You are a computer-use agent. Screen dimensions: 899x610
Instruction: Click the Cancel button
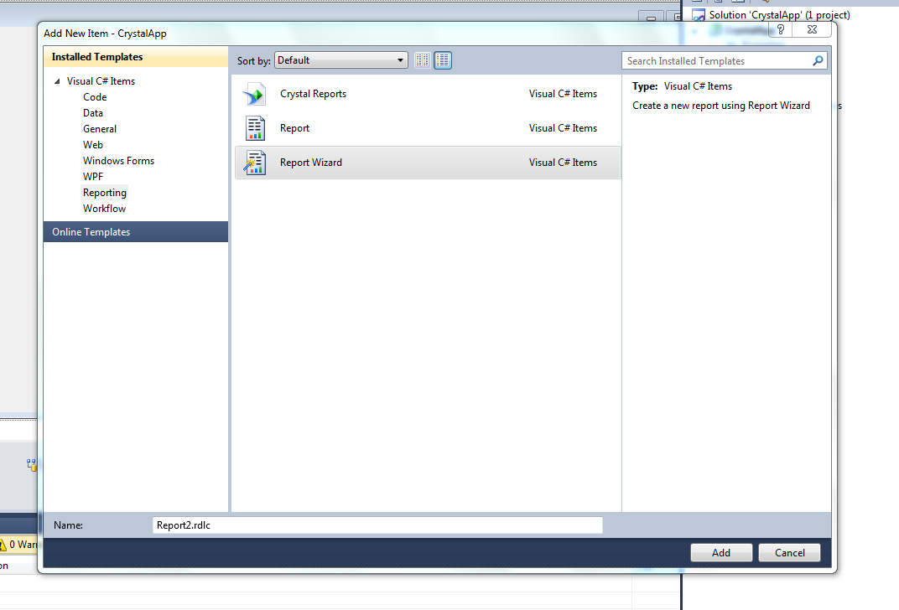tap(789, 553)
